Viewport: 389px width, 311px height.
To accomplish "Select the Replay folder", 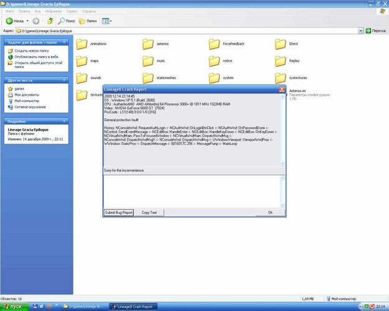I will pos(288,61).
